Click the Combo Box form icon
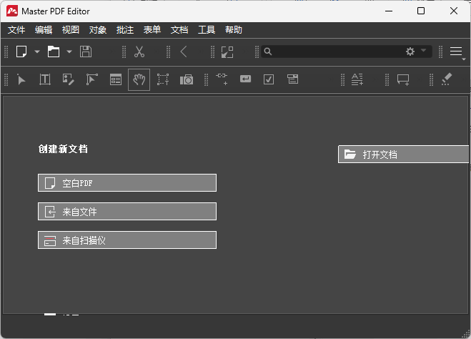The image size is (471, 339). pyautogui.click(x=292, y=79)
